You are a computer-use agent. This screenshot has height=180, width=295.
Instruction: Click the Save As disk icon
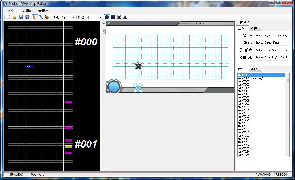(x=27, y=18)
